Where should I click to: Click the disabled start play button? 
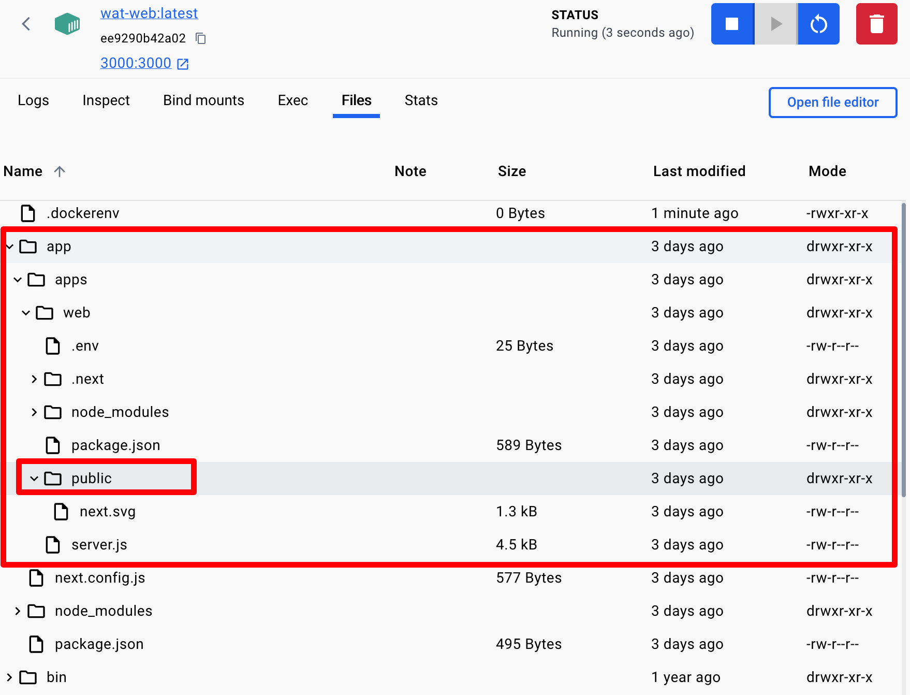pos(776,24)
